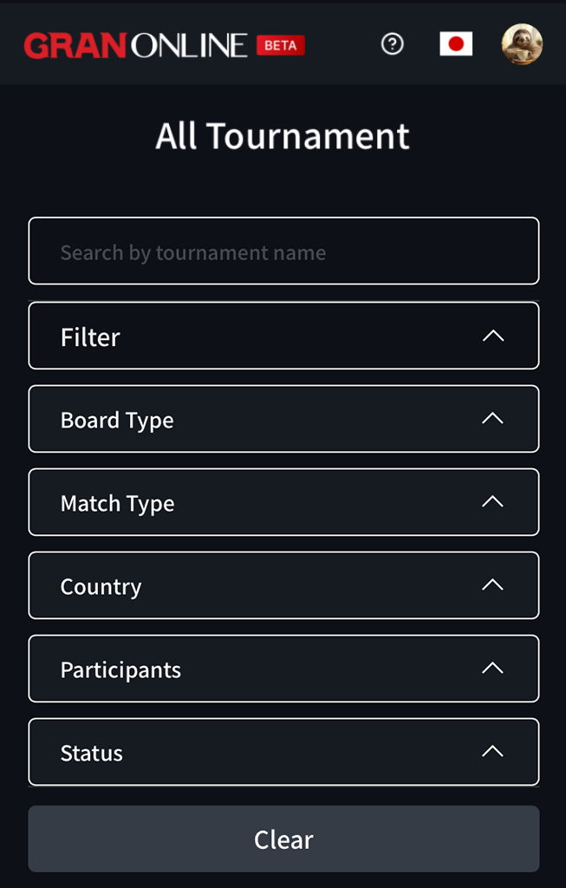Open the help question mark icon
The width and height of the screenshot is (566, 888).
tap(393, 43)
